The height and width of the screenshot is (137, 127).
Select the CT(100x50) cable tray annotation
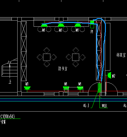coord(7,116)
